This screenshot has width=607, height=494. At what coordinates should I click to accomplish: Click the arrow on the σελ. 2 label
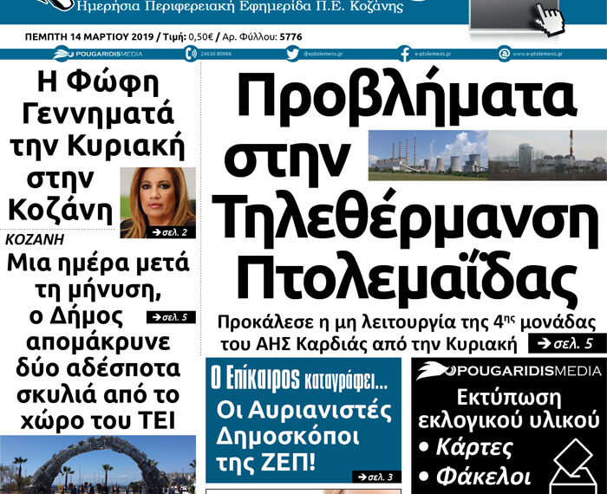tap(156, 232)
